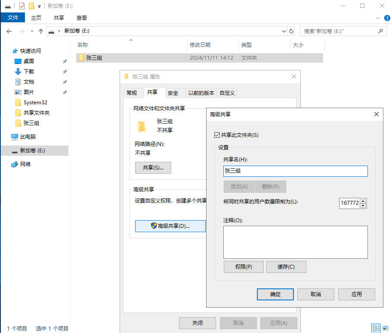Open recent locations dropdown arrow

coord(32,31)
